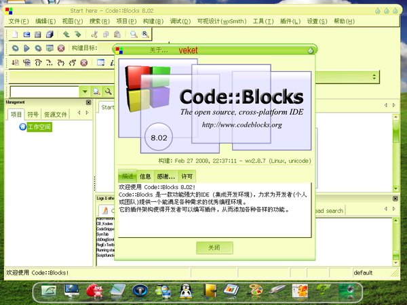The image size is (407, 305).
Task: Open the 编辑(E) menu
Action: (45, 21)
